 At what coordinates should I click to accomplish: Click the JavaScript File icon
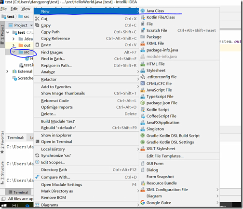point(143,90)
